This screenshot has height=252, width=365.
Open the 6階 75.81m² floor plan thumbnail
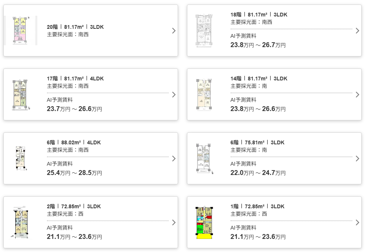click(x=205, y=158)
